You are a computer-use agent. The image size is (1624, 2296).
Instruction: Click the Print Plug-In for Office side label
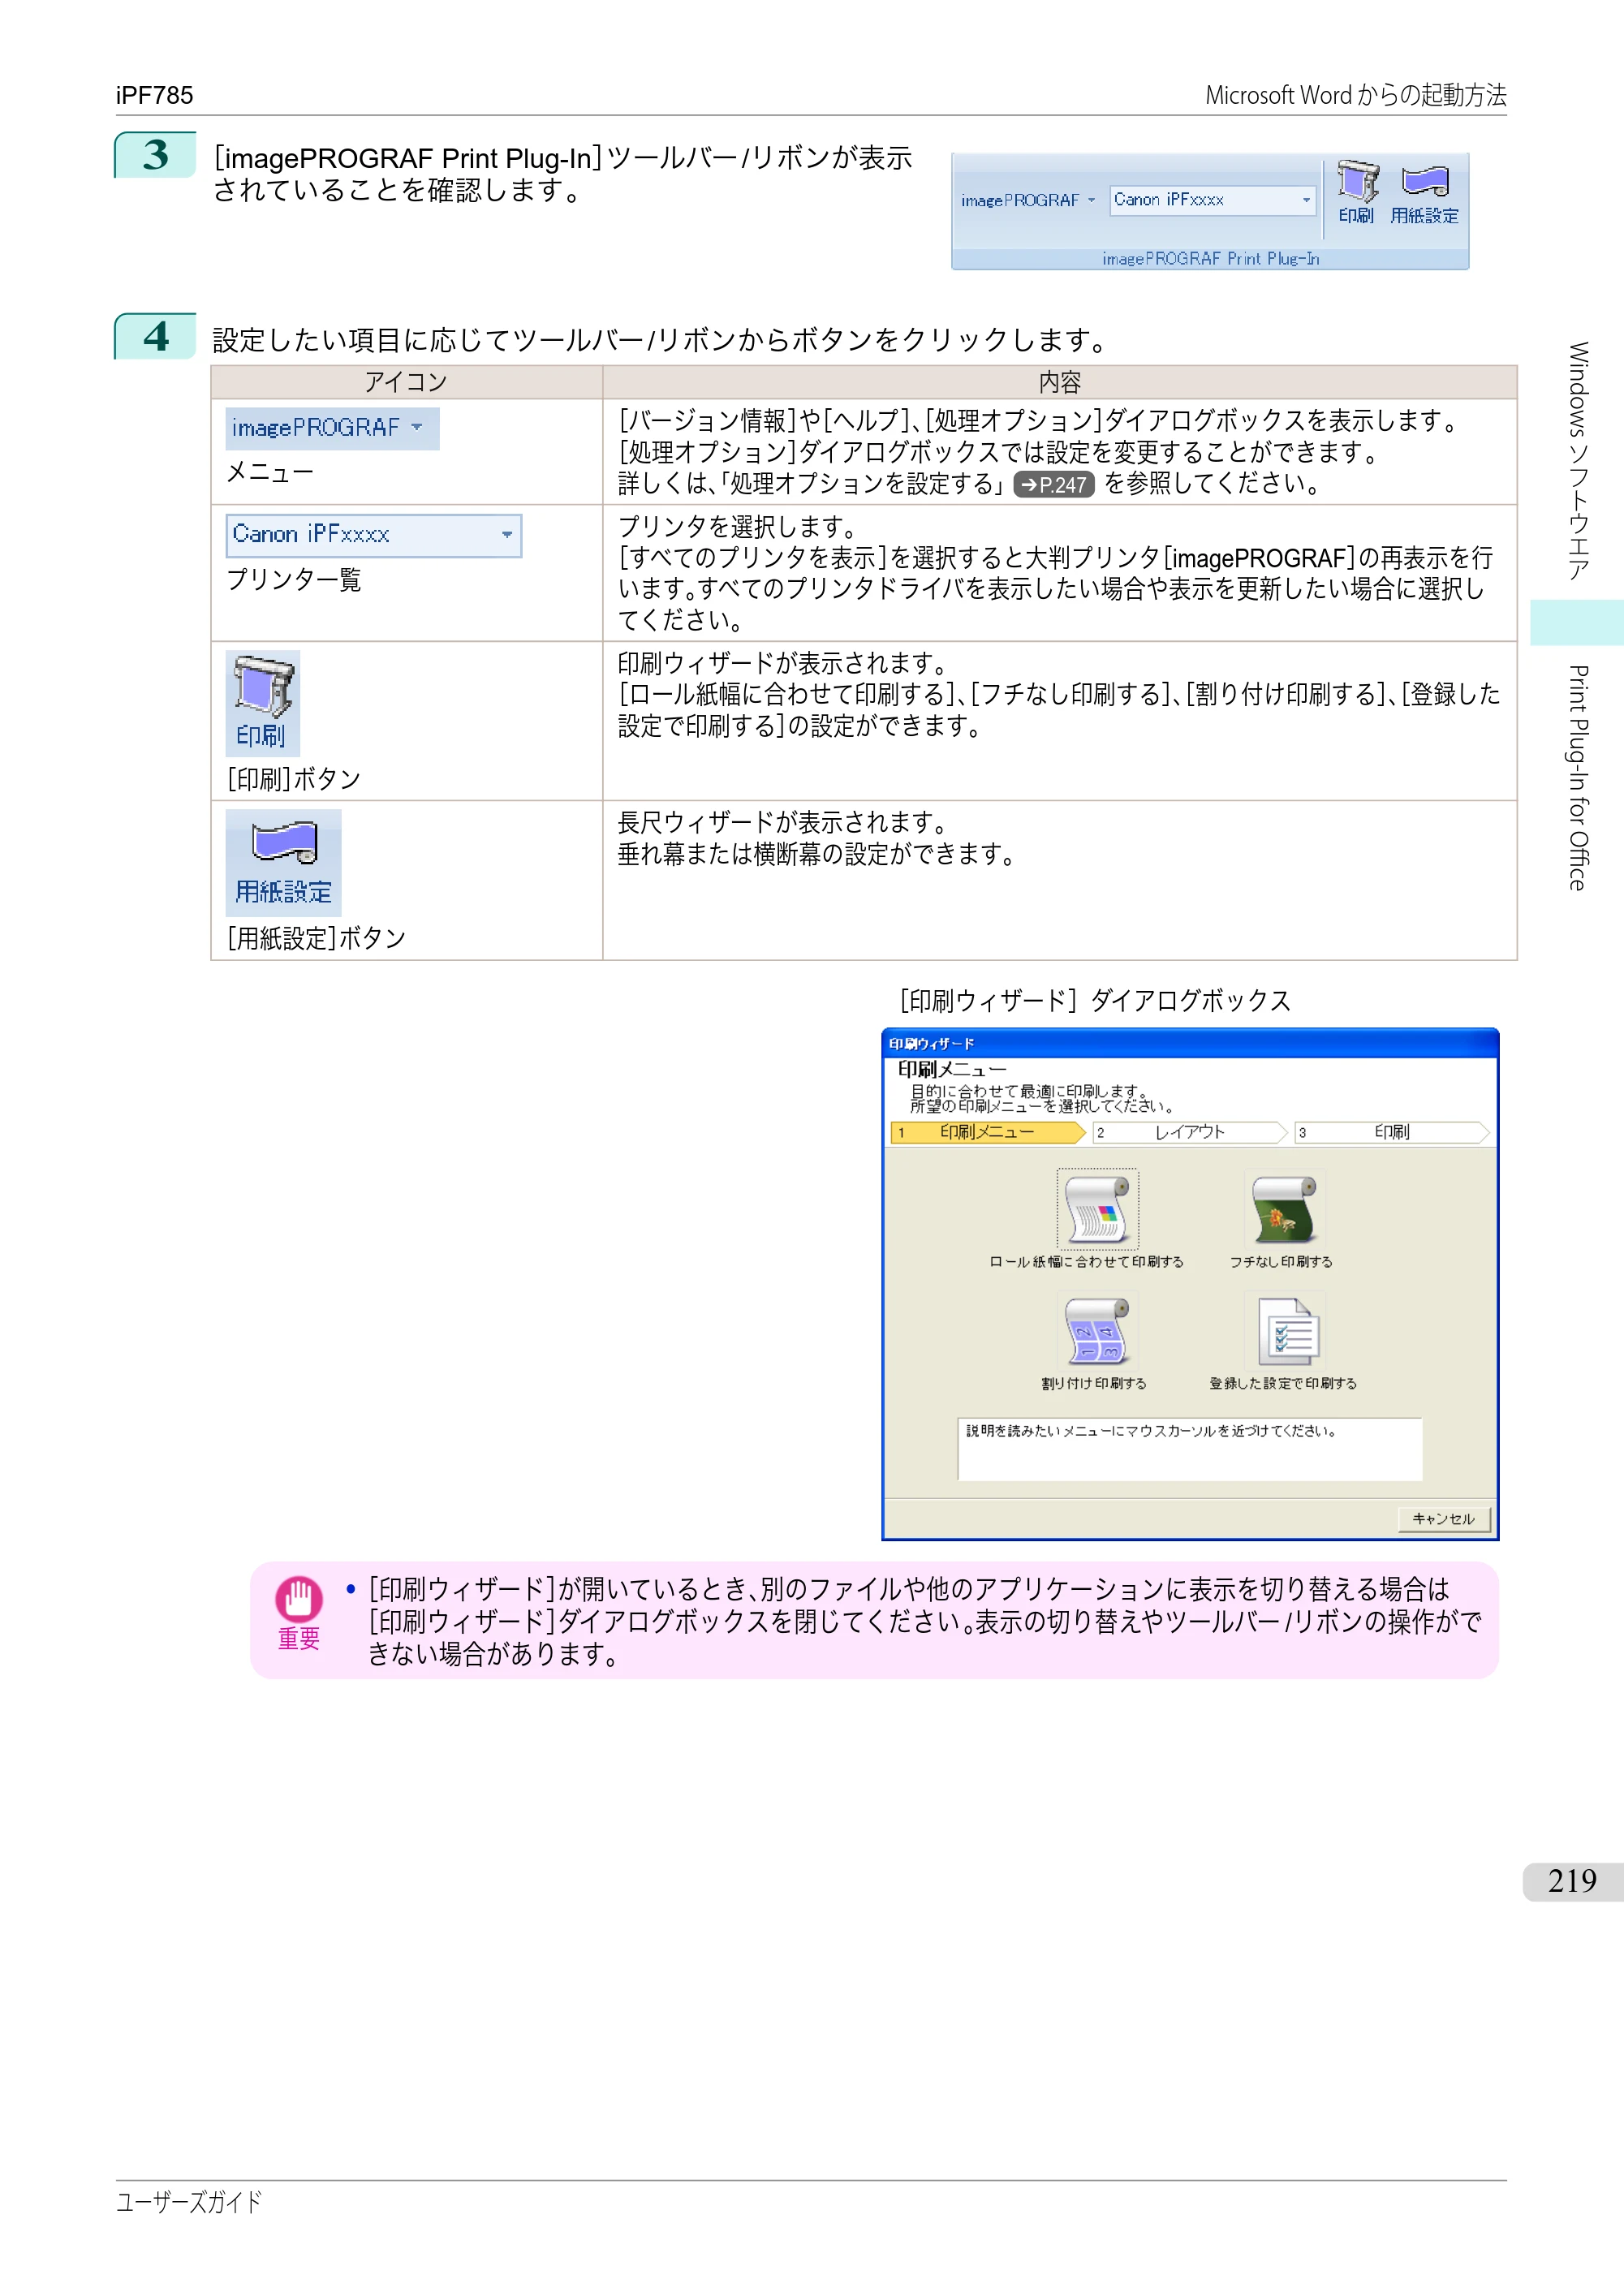(1578, 777)
